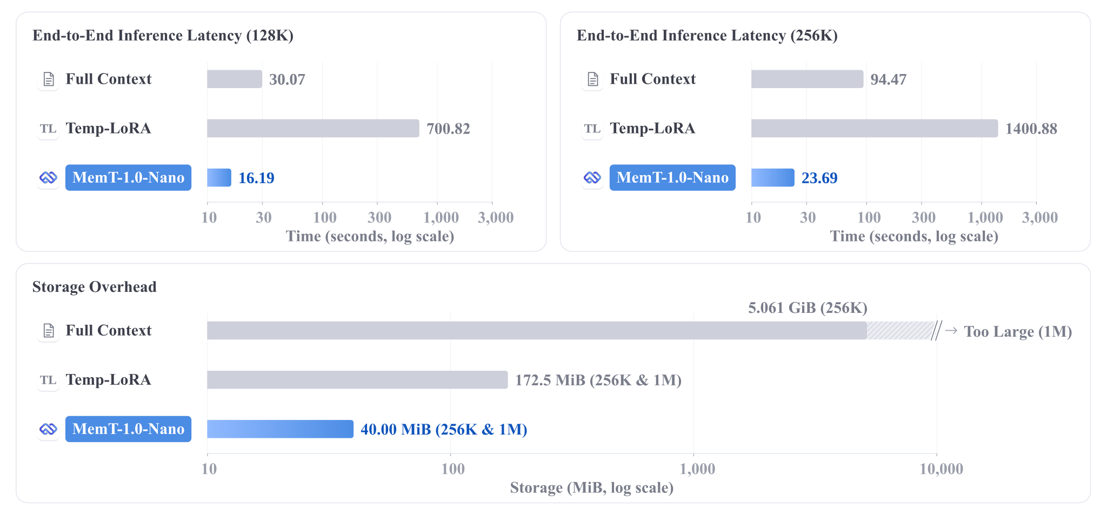
Task: Click the End-to-End Inference Latency (256K) title
Action: tap(707, 36)
